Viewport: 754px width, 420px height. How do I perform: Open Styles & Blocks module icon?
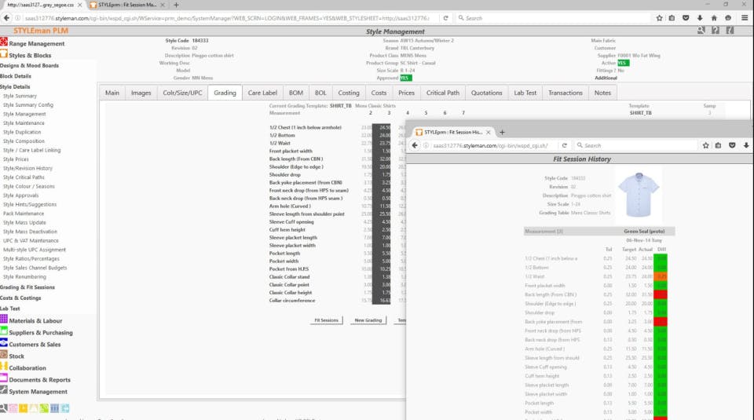pyautogui.click(x=4, y=54)
